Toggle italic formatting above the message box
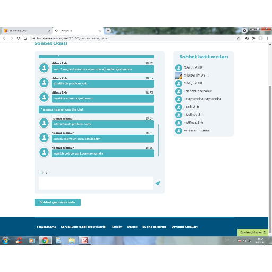This screenshot has width=272, height=272. pos(46,173)
